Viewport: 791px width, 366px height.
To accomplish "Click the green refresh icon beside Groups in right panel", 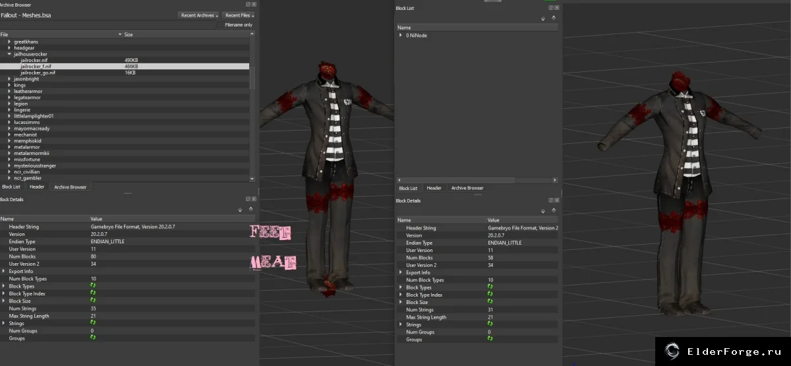I will point(489,339).
